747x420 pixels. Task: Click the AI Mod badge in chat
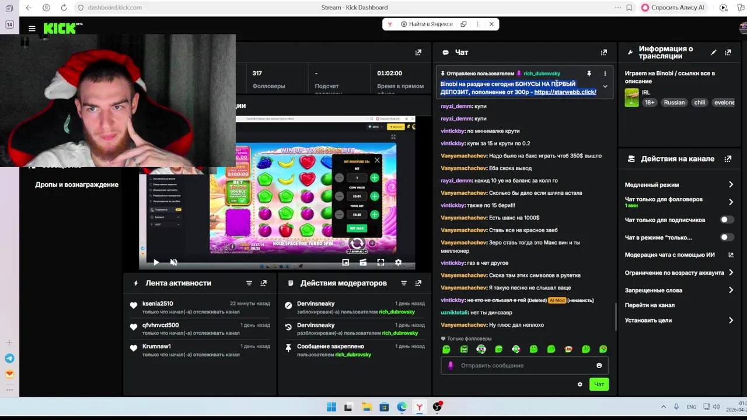557,300
